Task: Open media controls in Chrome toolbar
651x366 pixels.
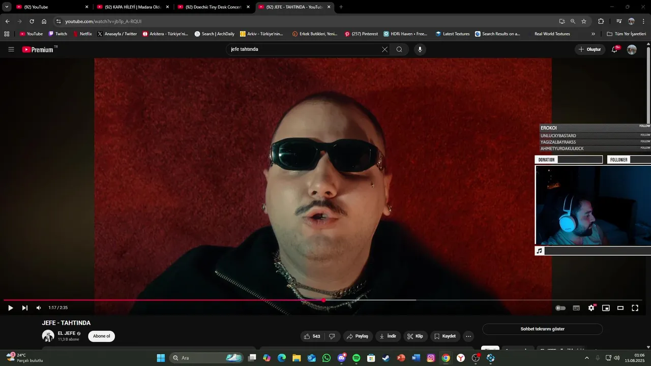Action: pyautogui.click(x=619, y=21)
